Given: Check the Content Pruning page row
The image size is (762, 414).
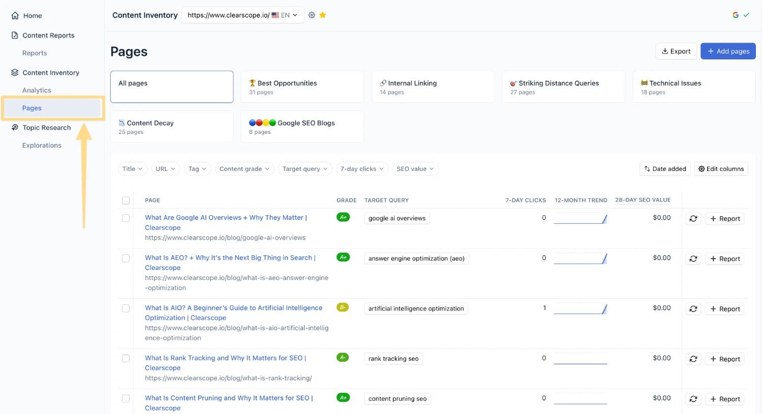Looking at the screenshot, I should (x=125, y=399).
